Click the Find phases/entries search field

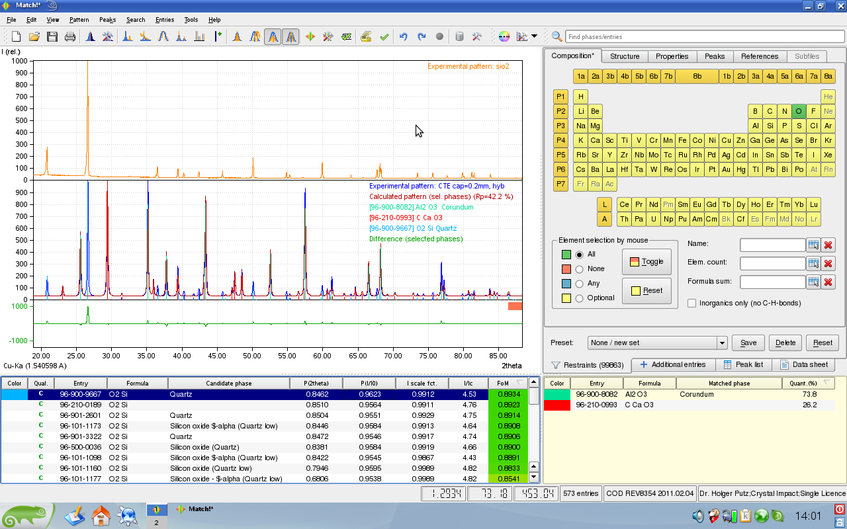pyautogui.click(x=705, y=37)
